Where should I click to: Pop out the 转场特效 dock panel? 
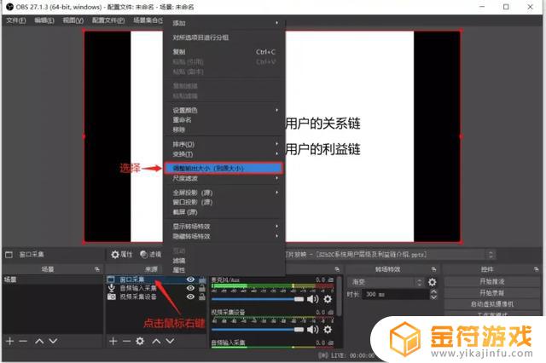pos(433,269)
